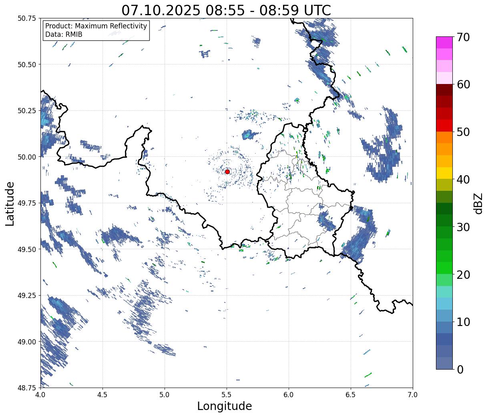Click the latitude tick label 49.75
The width and height of the screenshot is (488, 416).
tap(27, 203)
